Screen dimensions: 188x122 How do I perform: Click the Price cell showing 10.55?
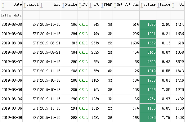tap(165, 71)
